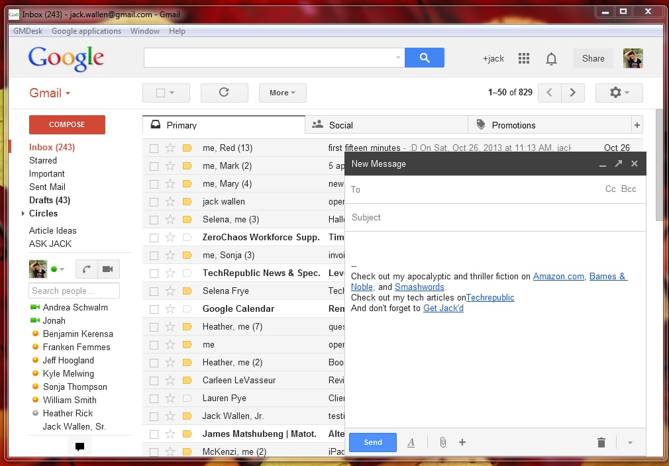This screenshot has width=669, height=466.
Task: Select checkbox for Heather, me (7)
Action: (154, 327)
